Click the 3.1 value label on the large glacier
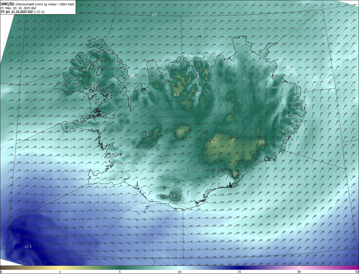 [x=214, y=141]
